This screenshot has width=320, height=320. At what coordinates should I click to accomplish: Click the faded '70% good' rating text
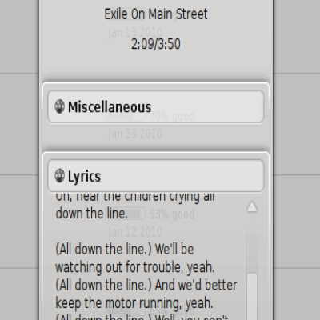[172, 117]
